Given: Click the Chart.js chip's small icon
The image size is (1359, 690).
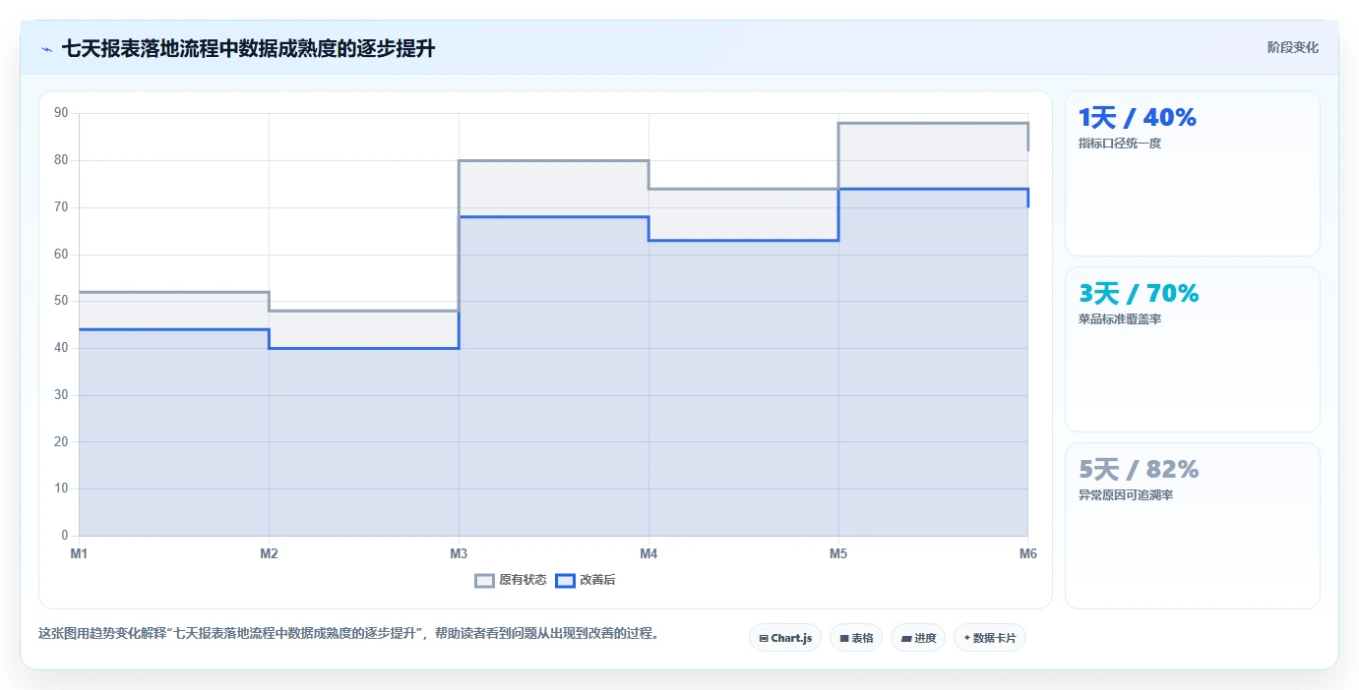Looking at the screenshot, I should 764,639.
